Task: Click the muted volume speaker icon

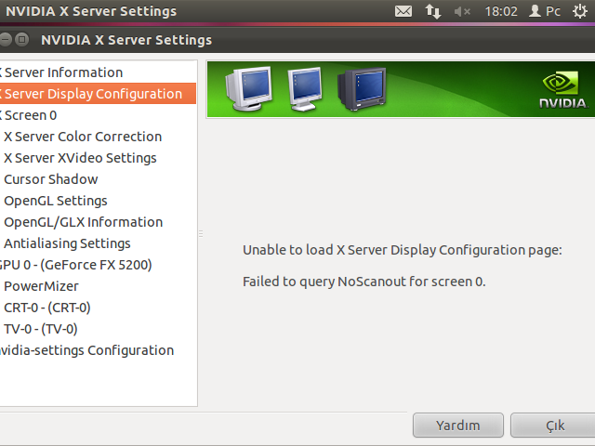Action: coord(462,11)
